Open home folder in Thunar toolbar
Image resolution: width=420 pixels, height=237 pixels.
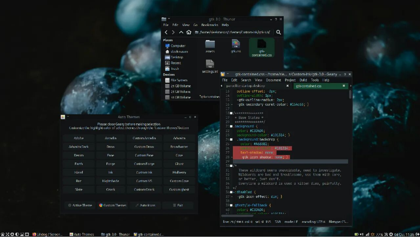pos(189,32)
